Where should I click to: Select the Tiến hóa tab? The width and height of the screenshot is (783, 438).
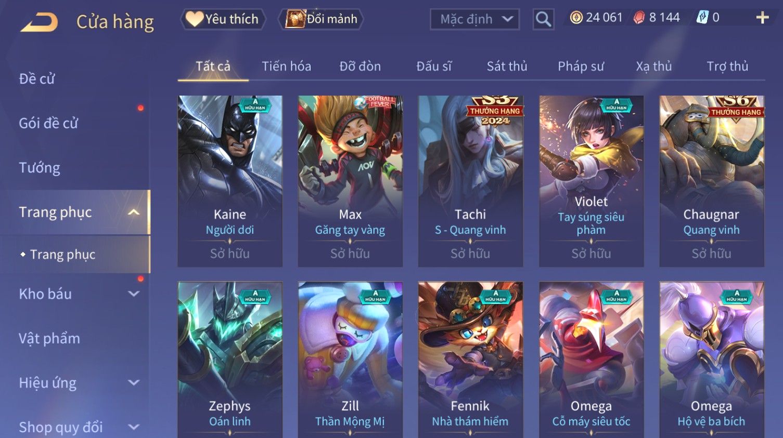286,67
